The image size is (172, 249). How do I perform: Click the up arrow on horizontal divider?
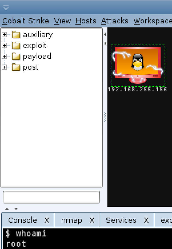(7, 209)
